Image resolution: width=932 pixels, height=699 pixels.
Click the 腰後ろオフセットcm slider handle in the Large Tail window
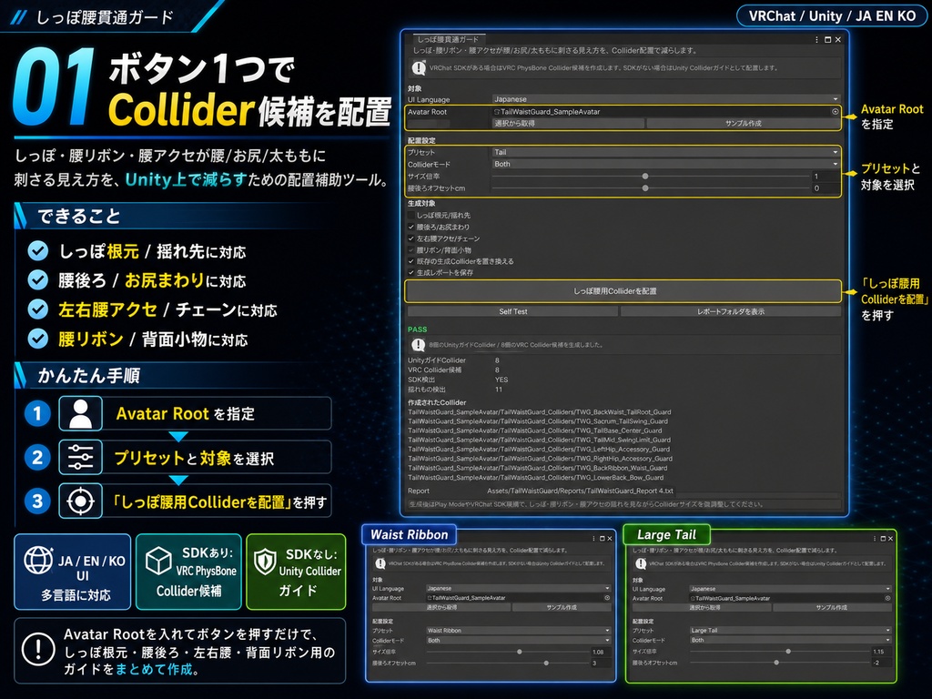tap(776, 663)
